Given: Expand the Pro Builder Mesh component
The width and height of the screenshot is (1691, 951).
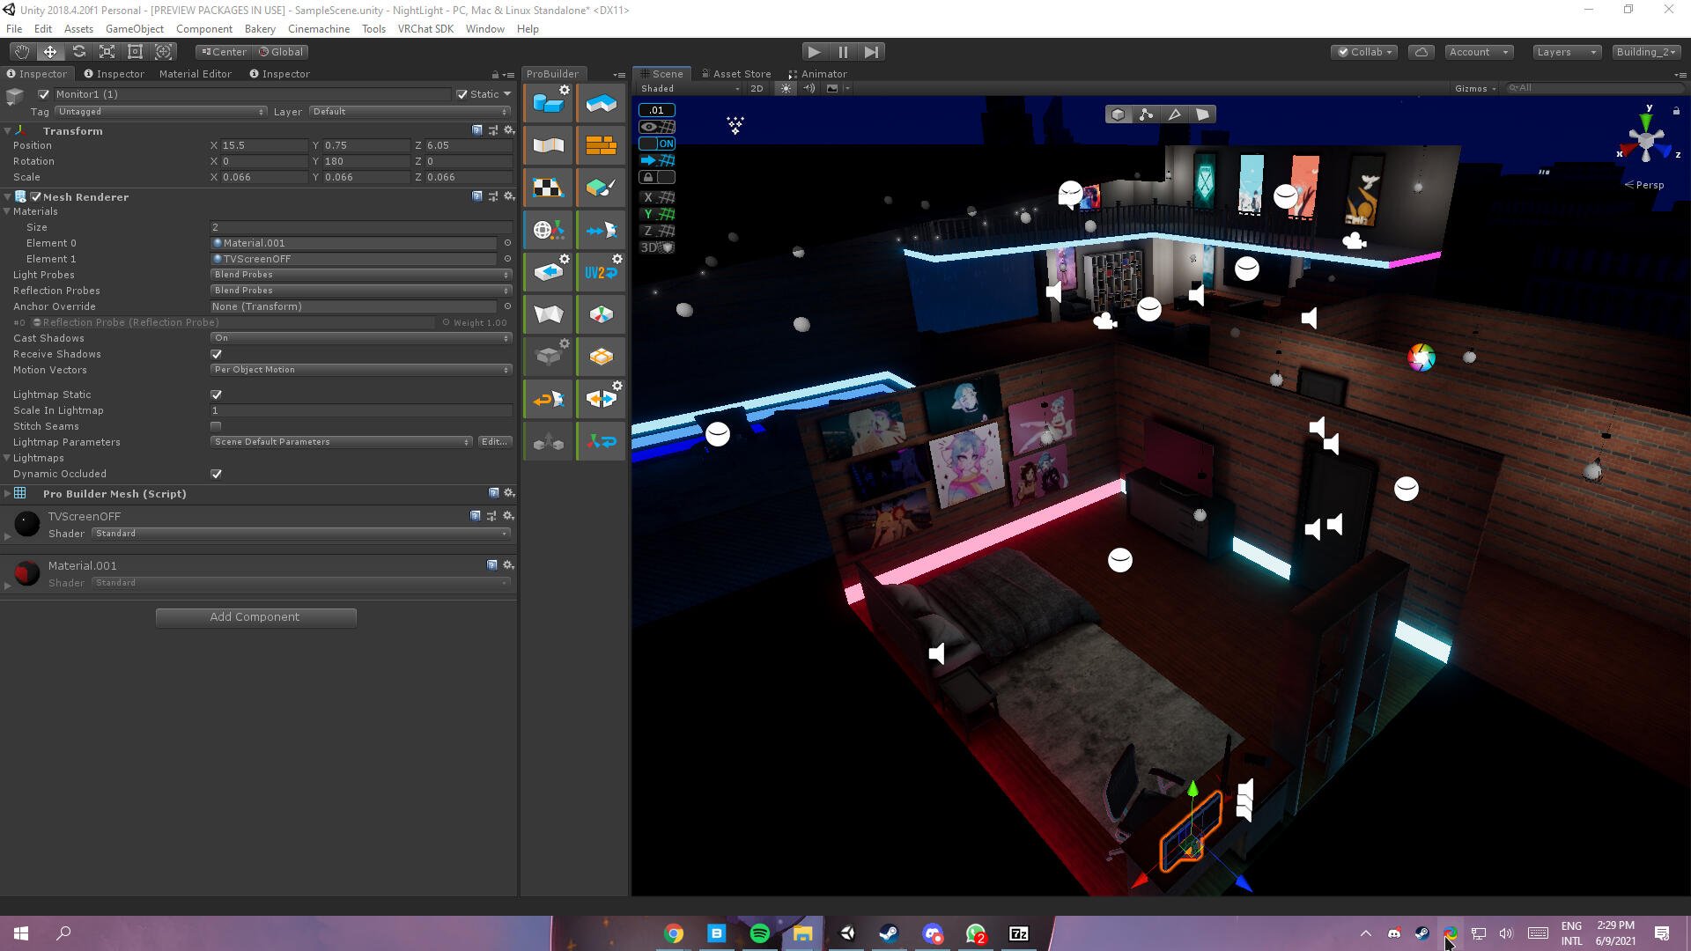Looking at the screenshot, I should tap(8, 494).
